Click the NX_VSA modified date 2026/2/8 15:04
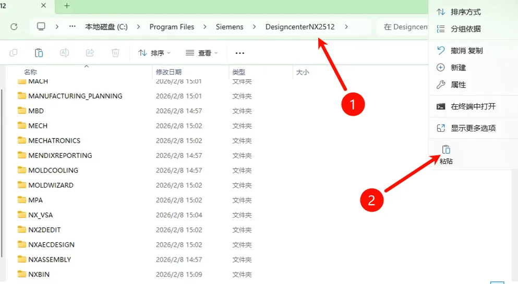This screenshot has height=284, width=518. click(179, 215)
